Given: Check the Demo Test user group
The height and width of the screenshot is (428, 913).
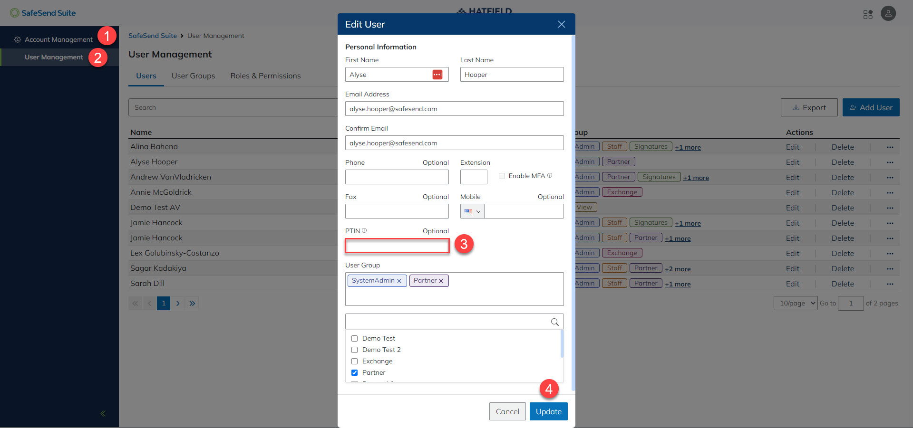Looking at the screenshot, I should pyautogui.click(x=354, y=338).
